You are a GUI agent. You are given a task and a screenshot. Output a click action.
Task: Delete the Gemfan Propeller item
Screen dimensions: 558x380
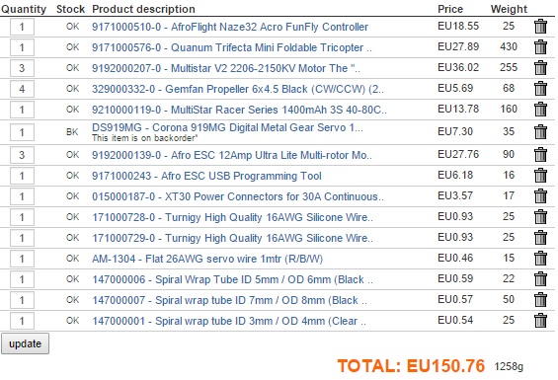click(x=540, y=89)
